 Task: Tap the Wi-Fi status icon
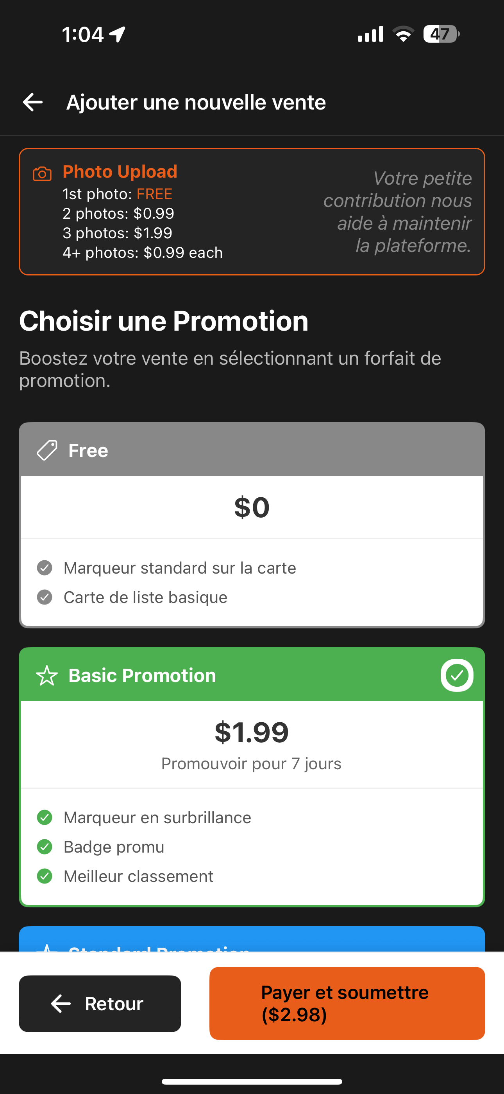point(403,34)
